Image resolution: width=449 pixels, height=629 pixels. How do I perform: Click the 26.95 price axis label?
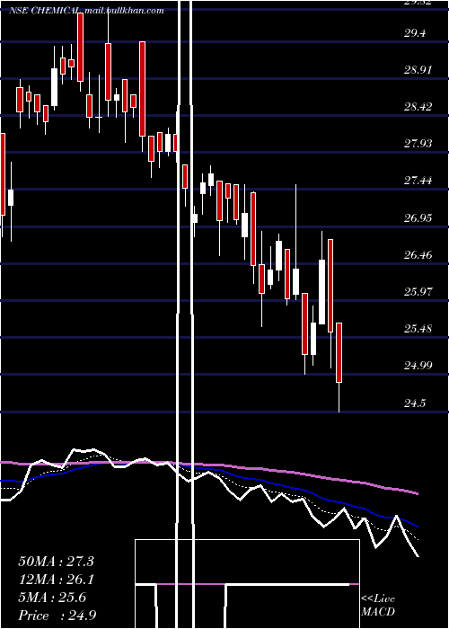click(418, 217)
